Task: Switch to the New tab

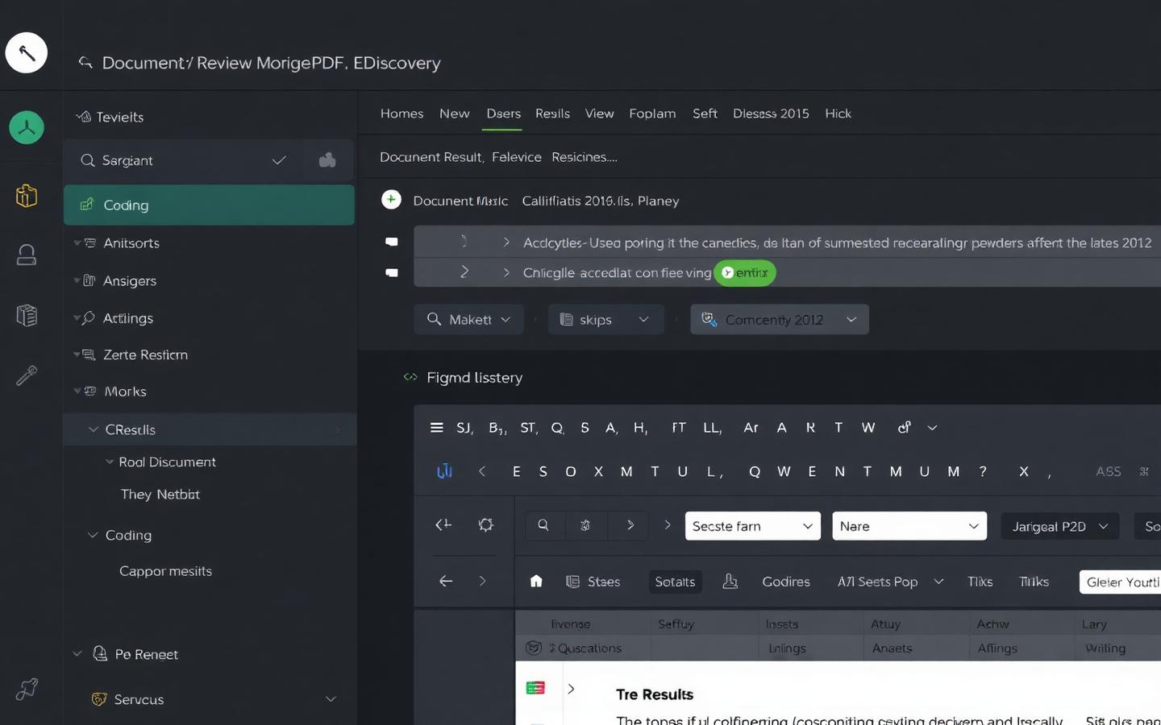Action: click(x=455, y=114)
